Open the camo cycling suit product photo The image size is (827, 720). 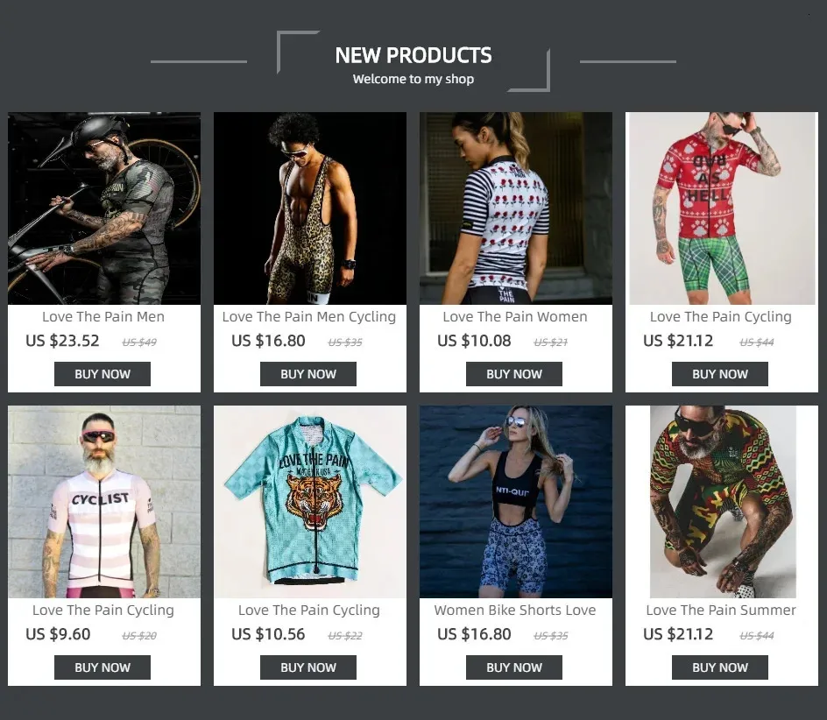tap(104, 208)
